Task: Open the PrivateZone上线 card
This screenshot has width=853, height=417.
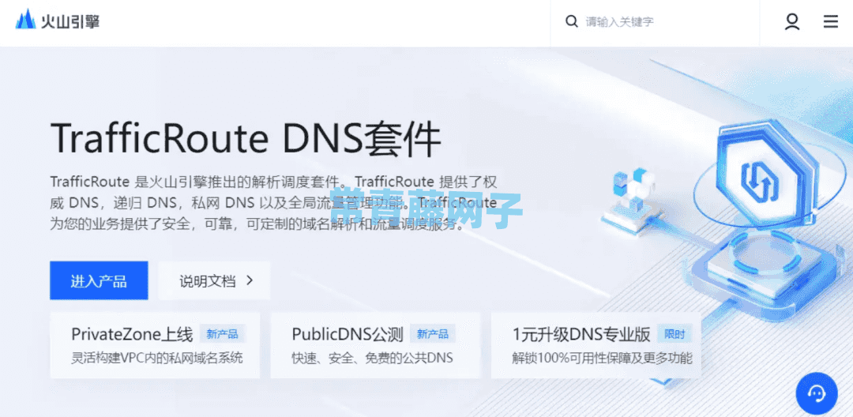Action: pos(155,345)
